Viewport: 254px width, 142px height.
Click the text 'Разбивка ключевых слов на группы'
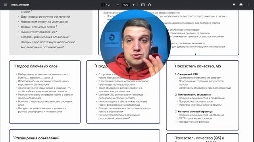click(200, 105)
